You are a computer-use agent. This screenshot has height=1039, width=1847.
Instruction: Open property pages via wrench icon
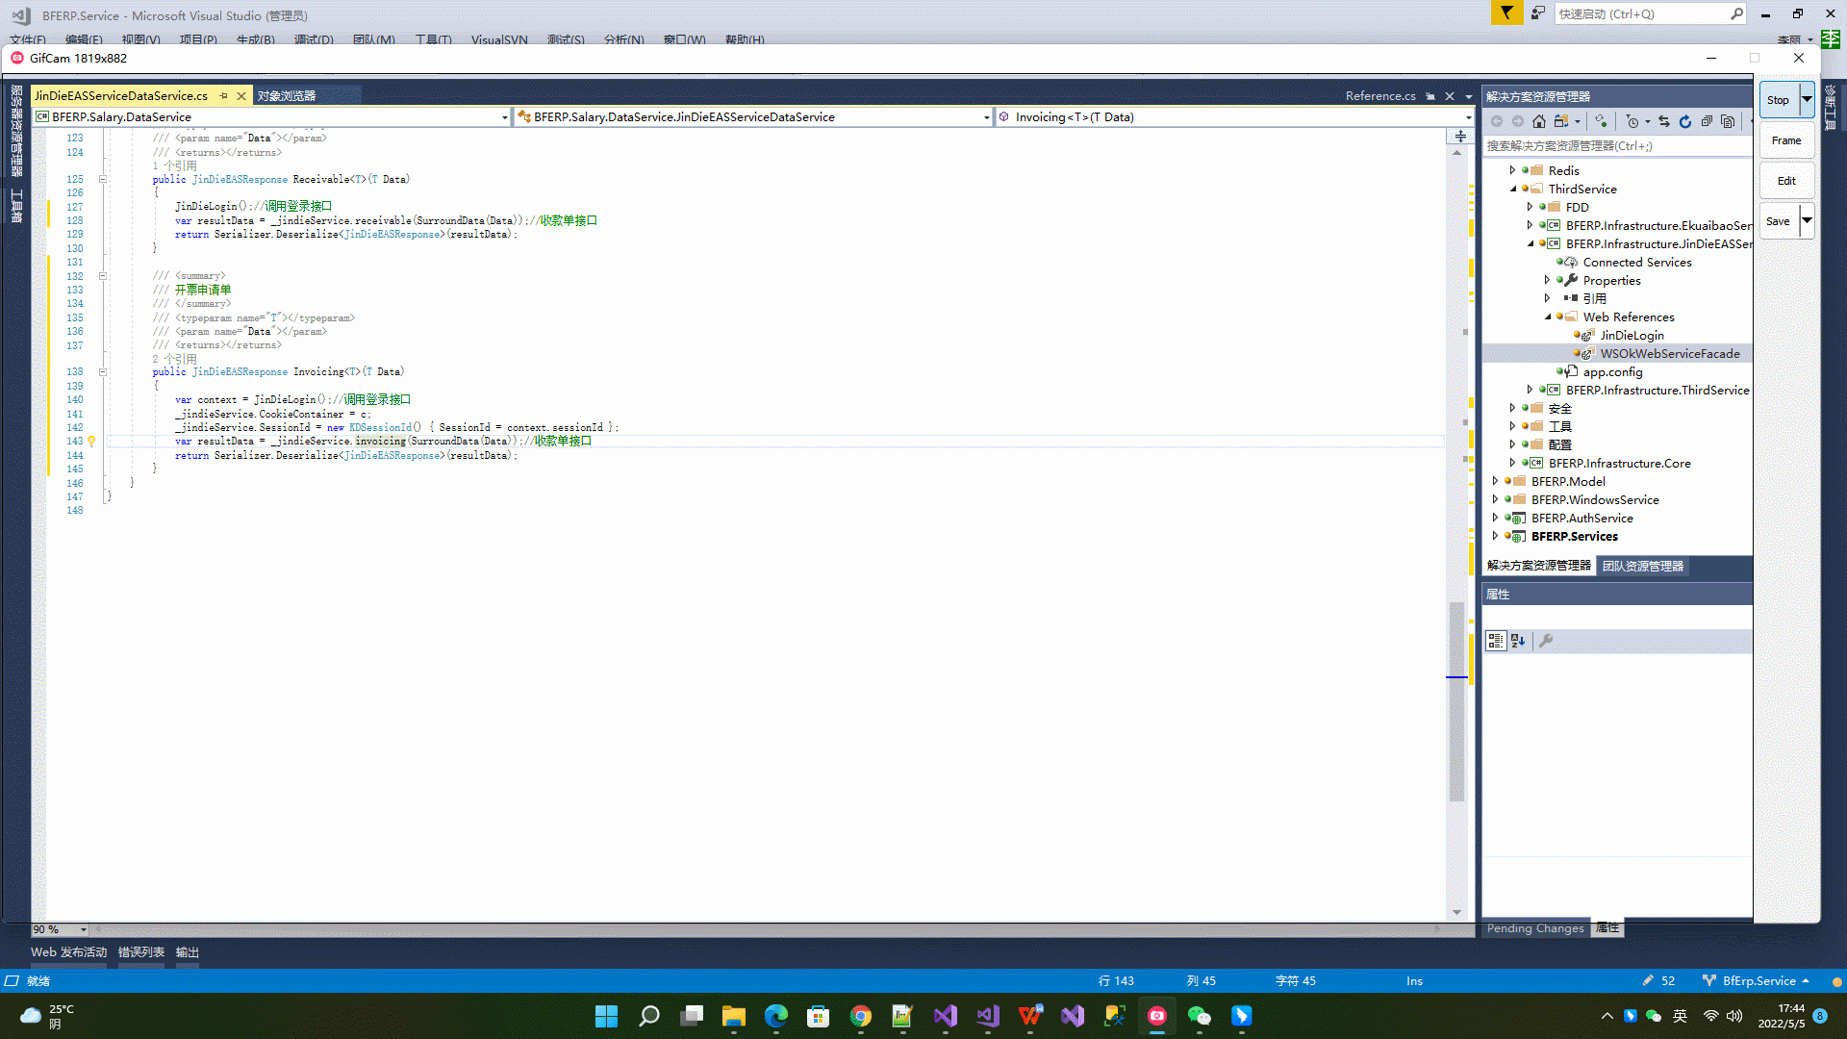pyautogui.click(x=1546, y=641)
